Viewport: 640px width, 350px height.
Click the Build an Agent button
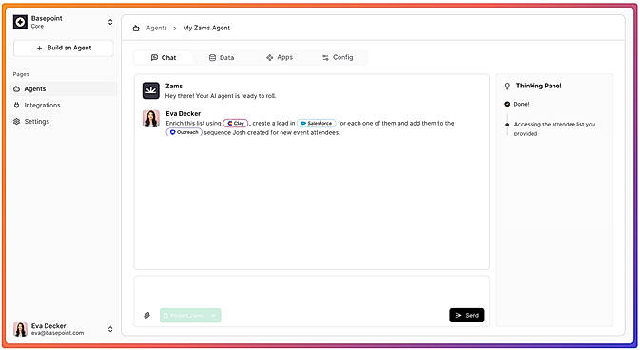click(64, 48)
